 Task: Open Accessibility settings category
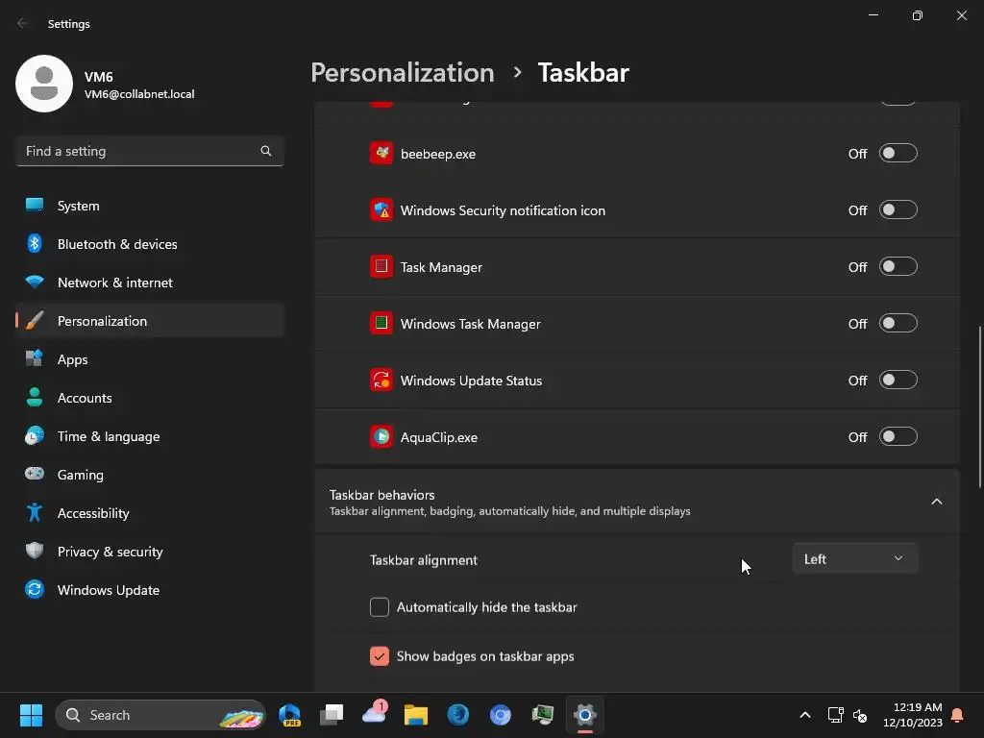pyautogui.click(x=150, y=513)
